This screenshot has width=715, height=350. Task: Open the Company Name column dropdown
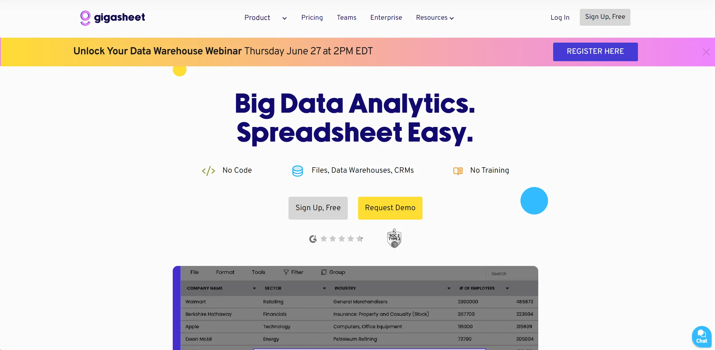pyautogui.click(x=254, y=288)
